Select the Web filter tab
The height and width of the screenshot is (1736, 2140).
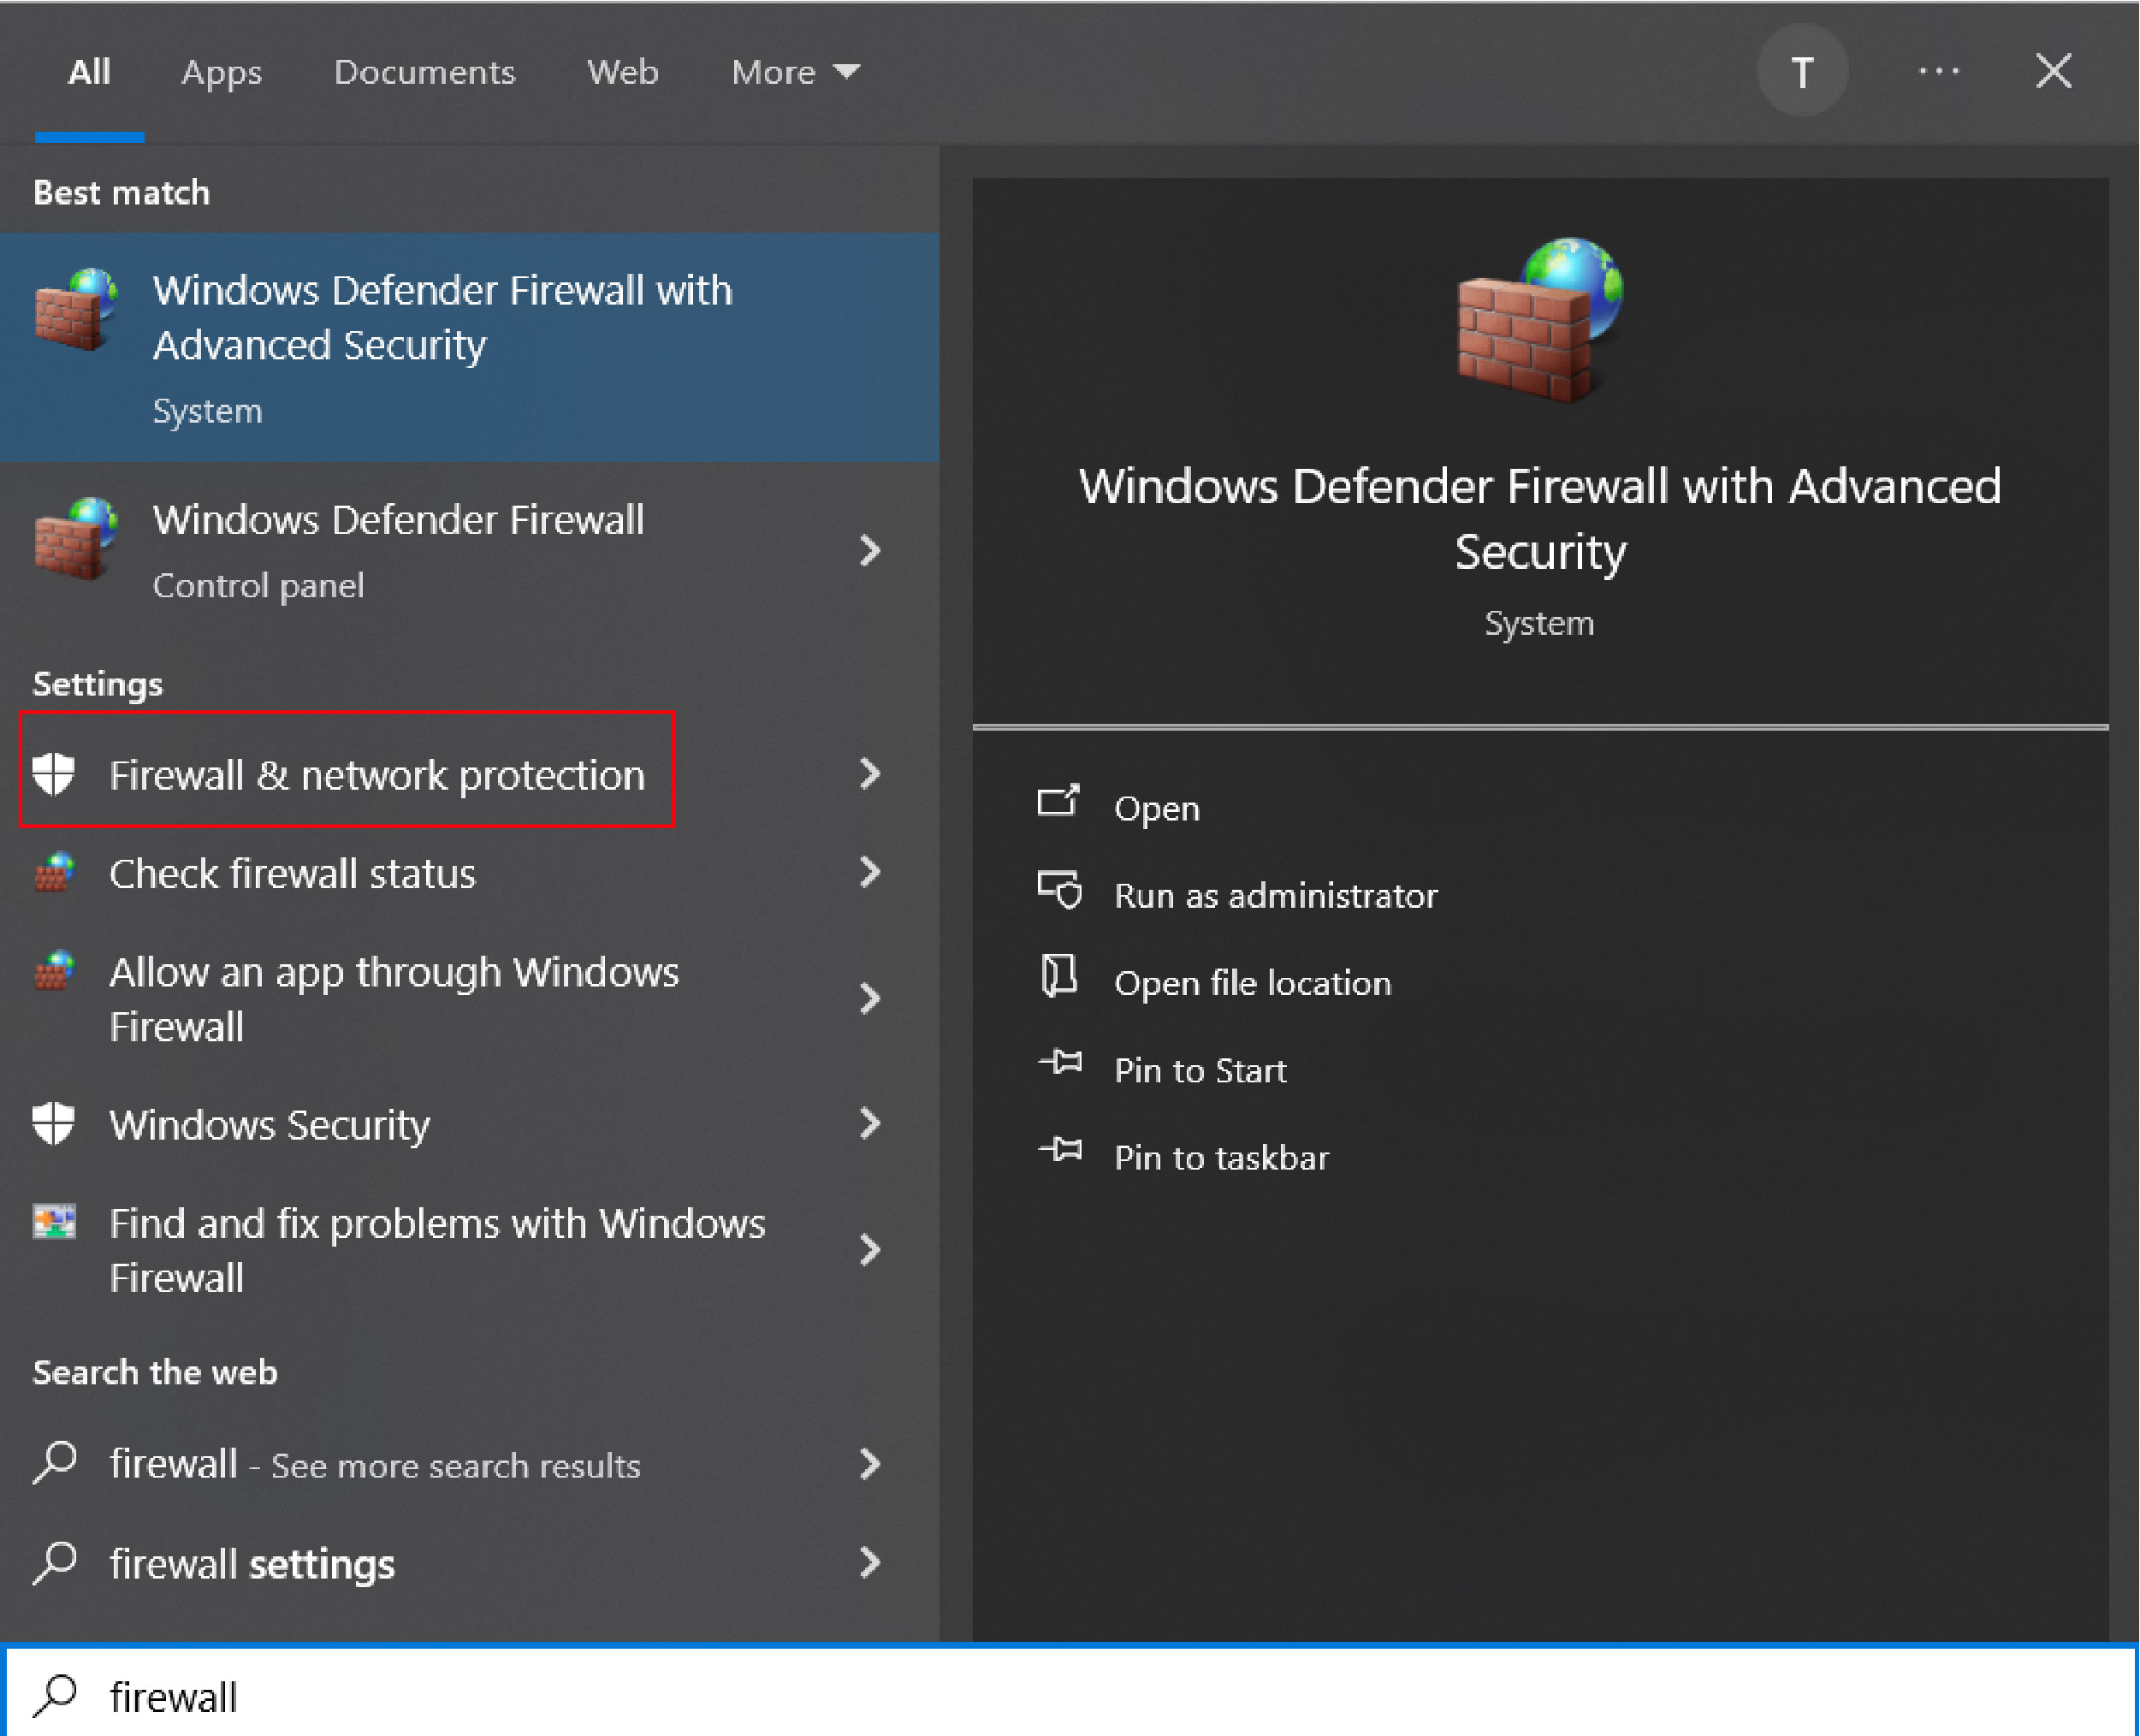(622, 72)
